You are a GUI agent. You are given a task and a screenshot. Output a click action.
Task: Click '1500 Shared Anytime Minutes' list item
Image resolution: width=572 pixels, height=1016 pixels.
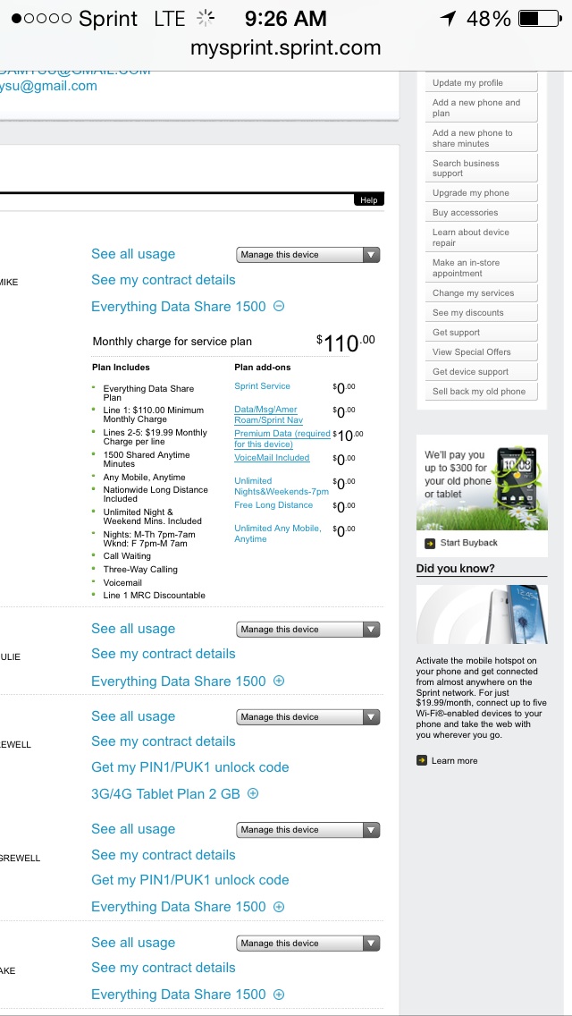click(147, 460)
